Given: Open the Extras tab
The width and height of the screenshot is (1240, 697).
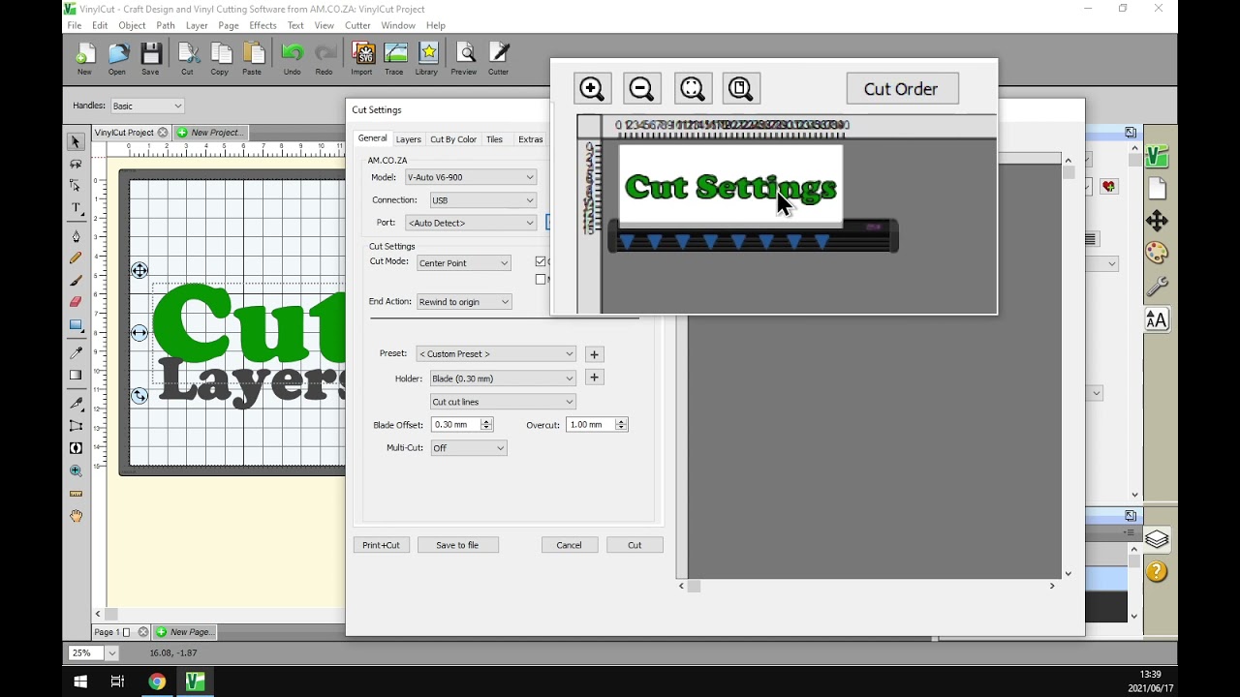Looking at the screenshot, I should [530, 139].
